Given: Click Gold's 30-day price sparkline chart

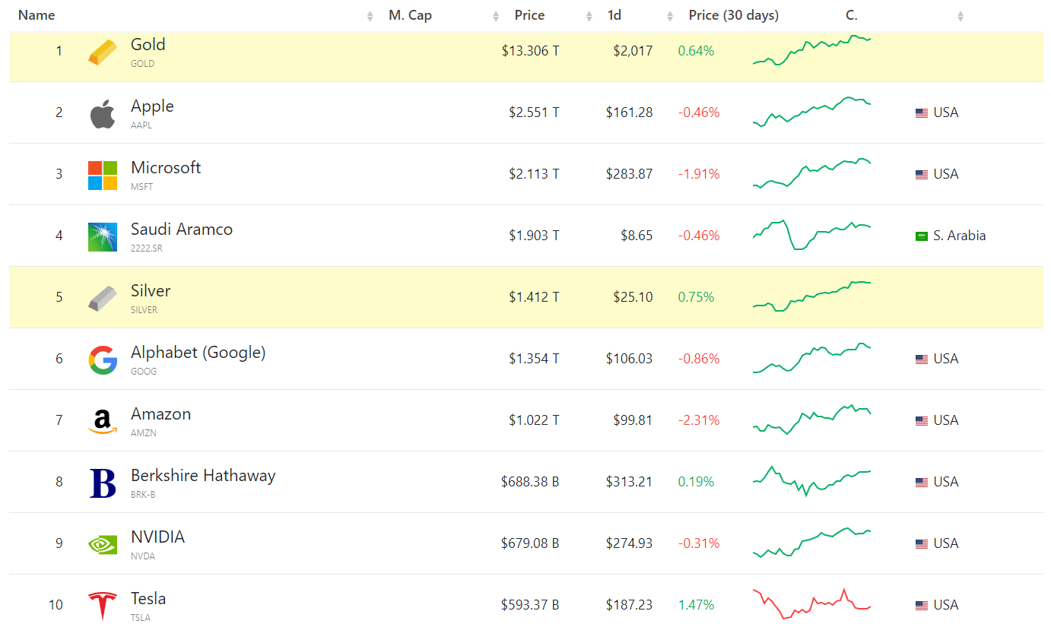Looking at the screenshot, I should (x=811, y=50).
